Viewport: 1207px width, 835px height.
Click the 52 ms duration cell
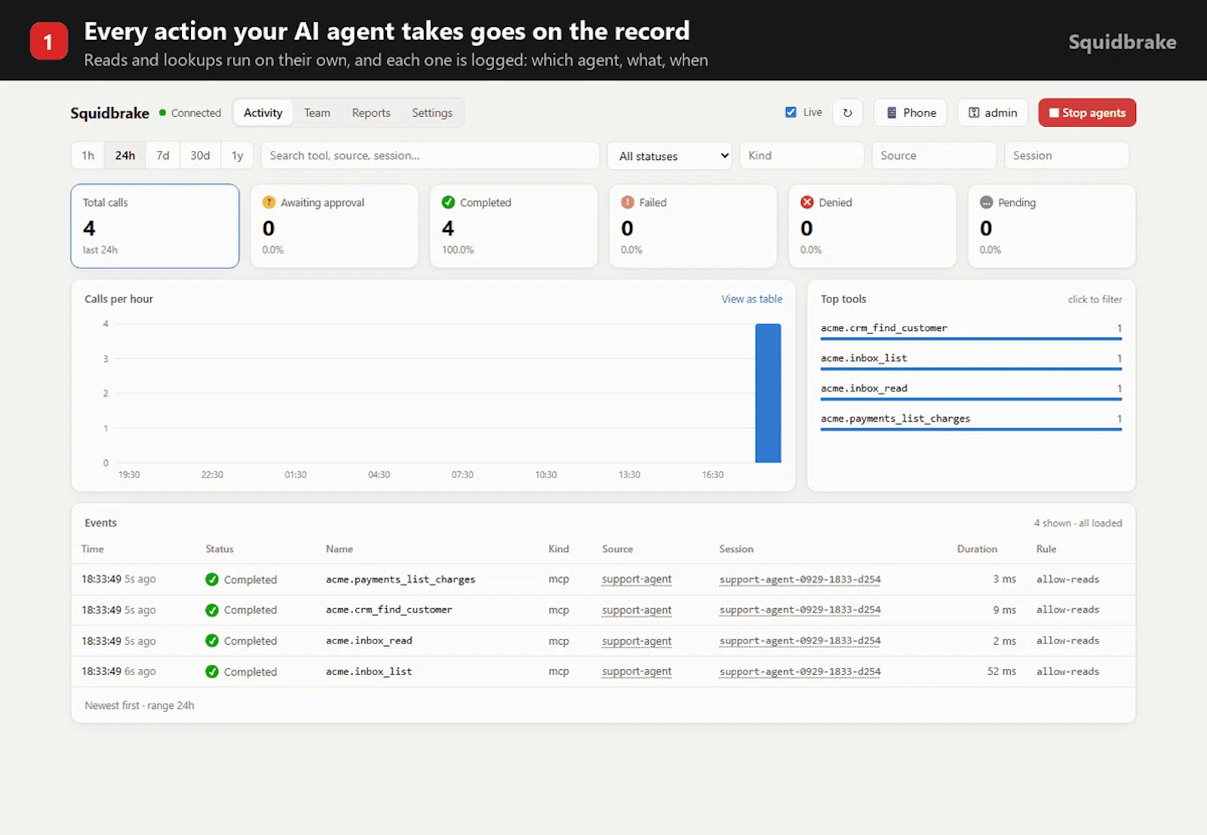click(x=1001, y=671)
